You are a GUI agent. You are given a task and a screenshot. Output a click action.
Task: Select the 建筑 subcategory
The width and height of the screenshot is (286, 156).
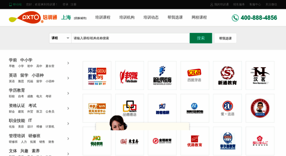[21, 111]
